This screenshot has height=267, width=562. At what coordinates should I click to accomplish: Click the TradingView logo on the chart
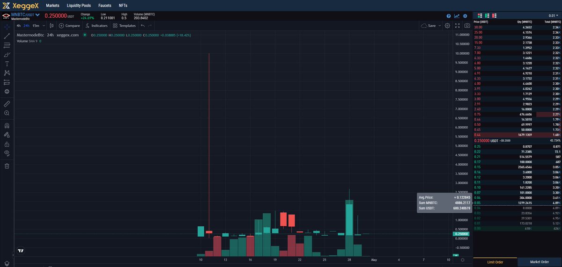[21, 251]
